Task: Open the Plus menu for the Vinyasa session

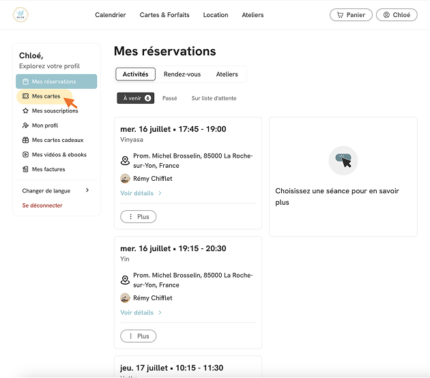Action: click(138, 216)
